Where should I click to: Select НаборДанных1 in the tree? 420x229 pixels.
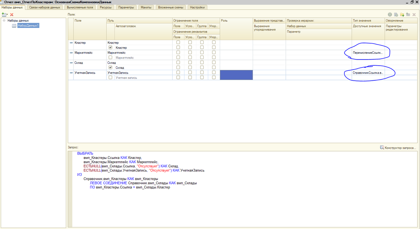[28, 25]
